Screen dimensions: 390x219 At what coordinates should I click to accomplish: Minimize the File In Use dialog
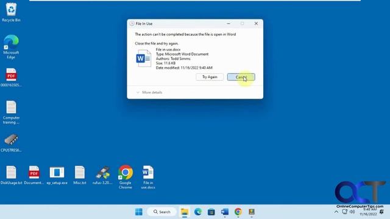(x=229, y=23)
